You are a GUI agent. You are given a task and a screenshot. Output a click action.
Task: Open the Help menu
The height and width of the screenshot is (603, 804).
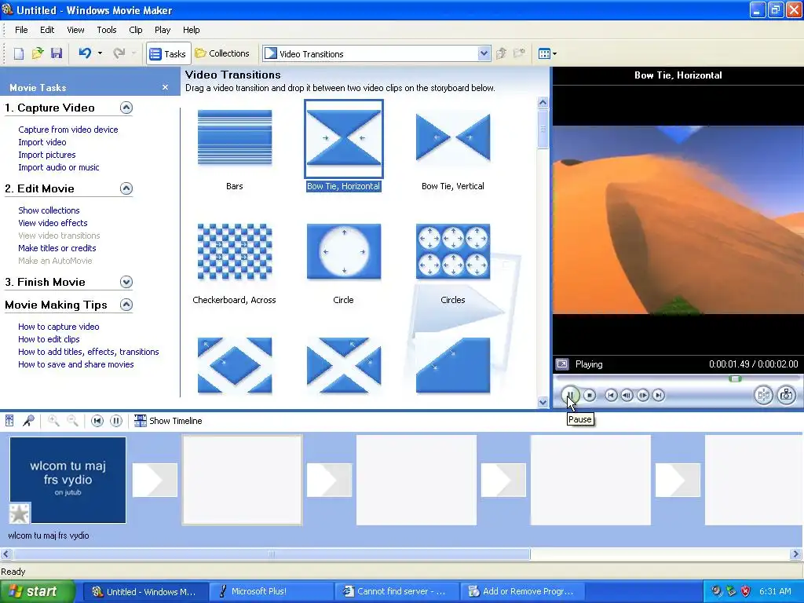(x=192, y=30)
